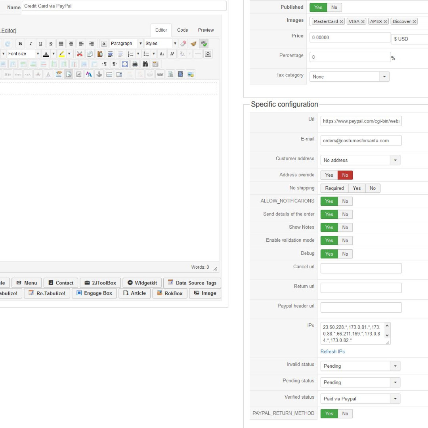Click the Data Source Tags button
The height and width of the screenshot is (428, 428).
(192, 283)
